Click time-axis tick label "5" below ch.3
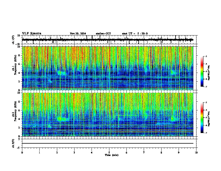This screenshot has width=221, height=171. point(109,153)
